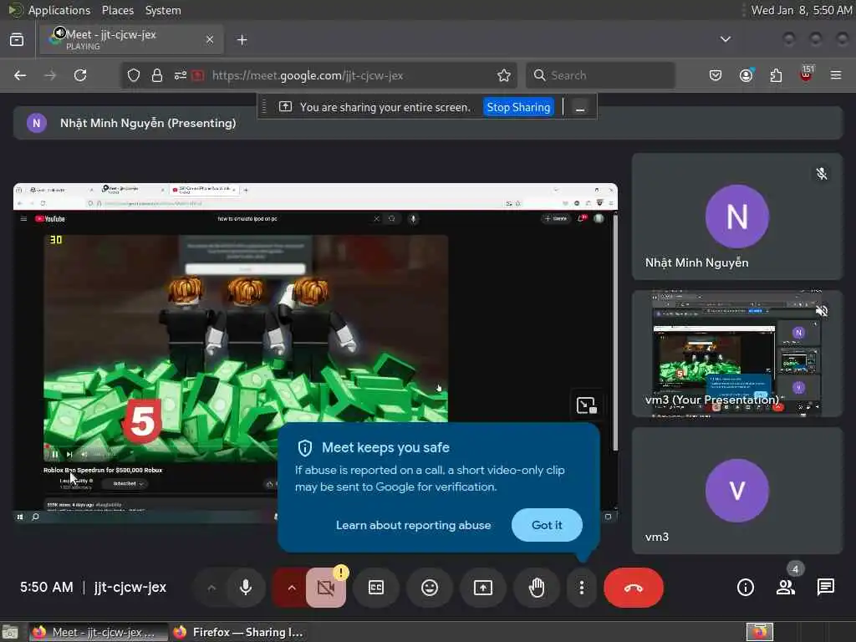Viewport: 856px width, 642px height.
Task: Minimize the screen sharing indicator bar
Action: point(580,108)
